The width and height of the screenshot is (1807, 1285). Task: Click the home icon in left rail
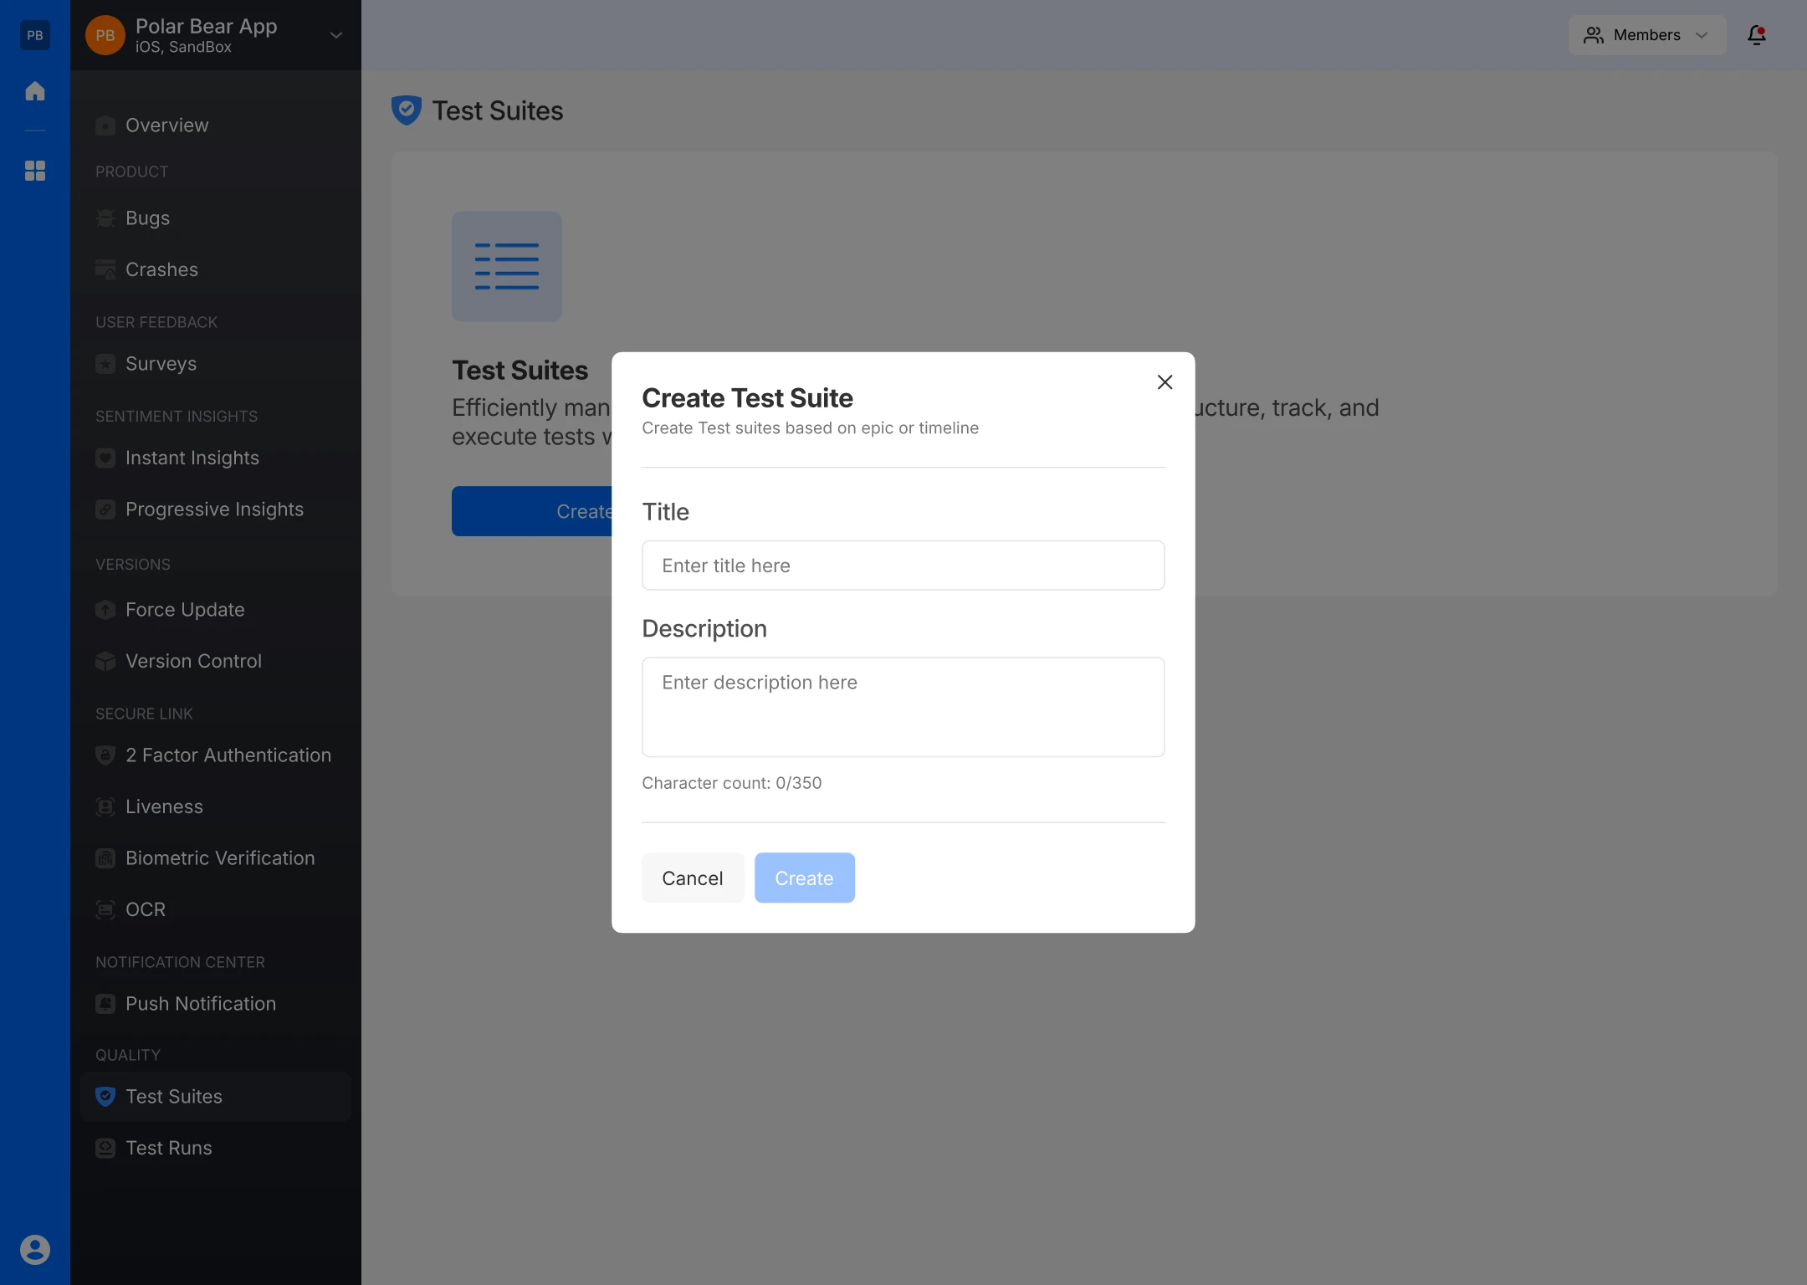click(34, 91)
